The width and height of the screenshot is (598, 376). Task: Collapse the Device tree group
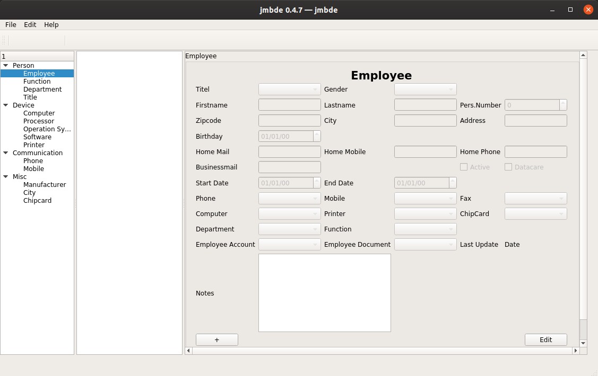(6, 105)
